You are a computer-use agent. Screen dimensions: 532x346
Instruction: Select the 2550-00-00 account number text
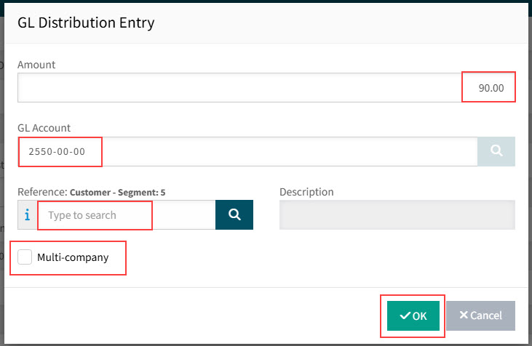tap(57, 152)
